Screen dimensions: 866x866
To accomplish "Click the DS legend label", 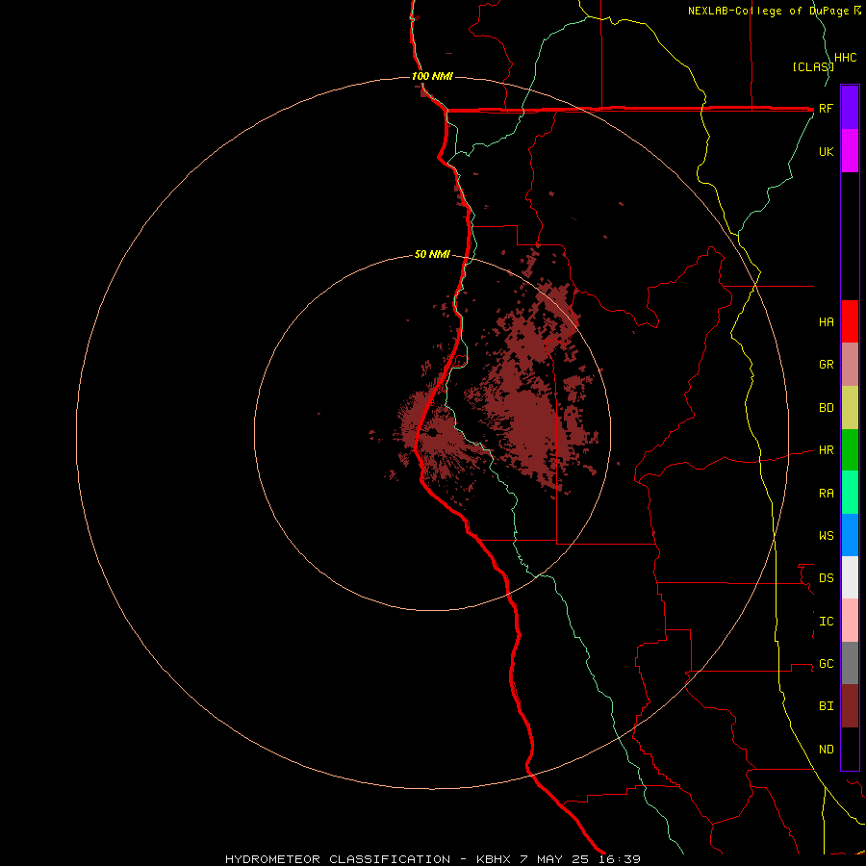I will click(826, 578).
